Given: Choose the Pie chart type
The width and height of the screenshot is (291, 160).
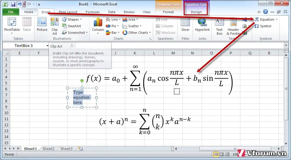Looking at the screenshot, I should 112,26.
